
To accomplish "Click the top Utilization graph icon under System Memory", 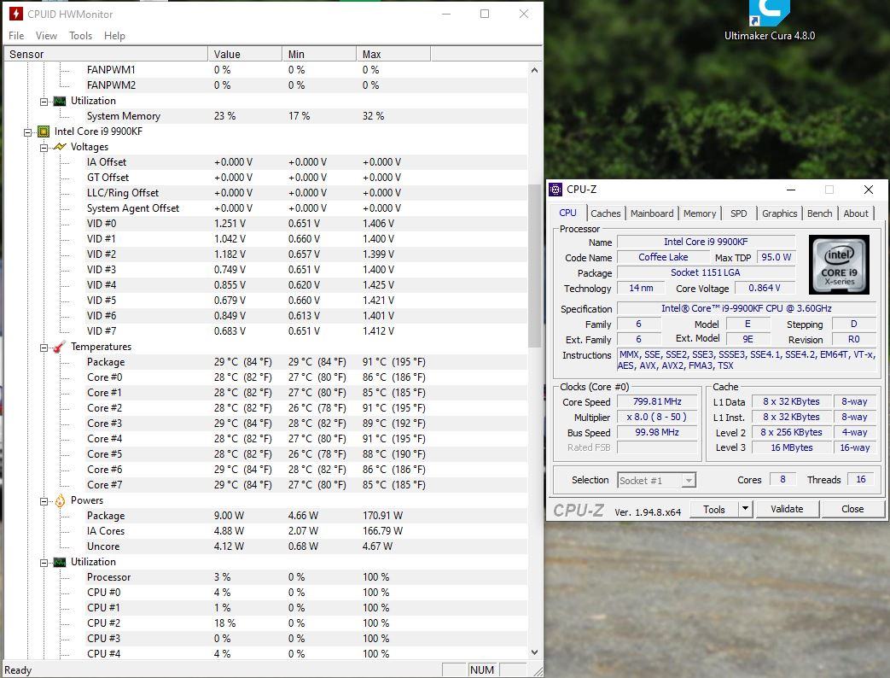I will pos(60,101).
